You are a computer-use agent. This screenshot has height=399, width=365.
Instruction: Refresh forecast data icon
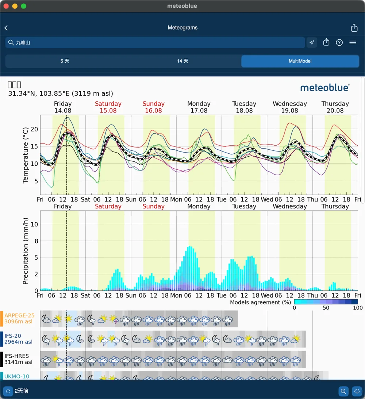click(x=8, y=391)
